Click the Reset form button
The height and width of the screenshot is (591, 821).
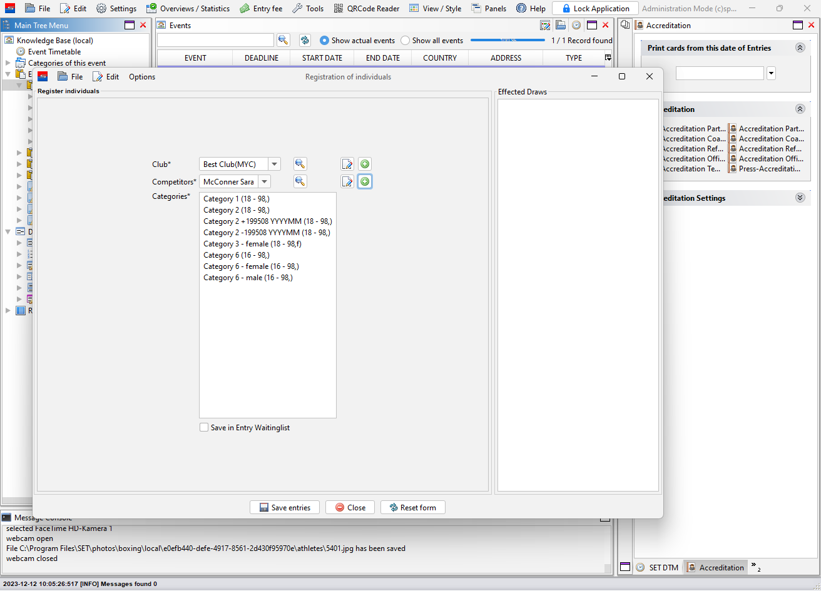(412, 507)
